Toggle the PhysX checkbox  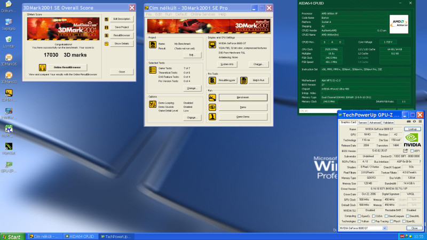pyautogui.click(x=391, y=221)
